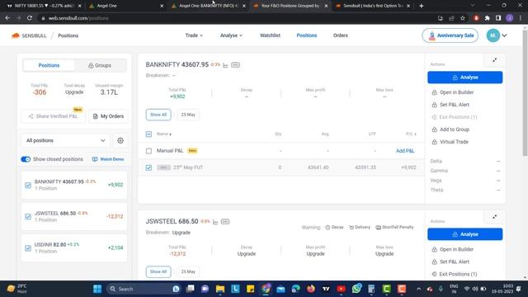Toggle select-all checkbox in BANKNIFTY table header

click(x=148, y=134)
